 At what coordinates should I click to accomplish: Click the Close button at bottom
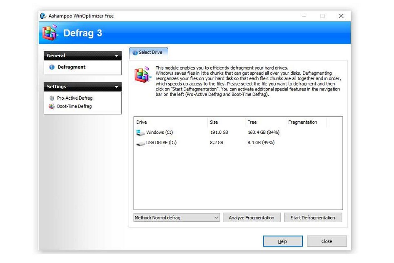point(327,241)
